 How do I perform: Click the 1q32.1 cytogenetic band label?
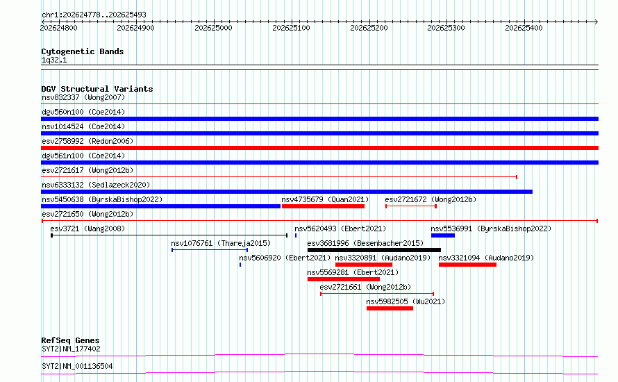[54, 60]
